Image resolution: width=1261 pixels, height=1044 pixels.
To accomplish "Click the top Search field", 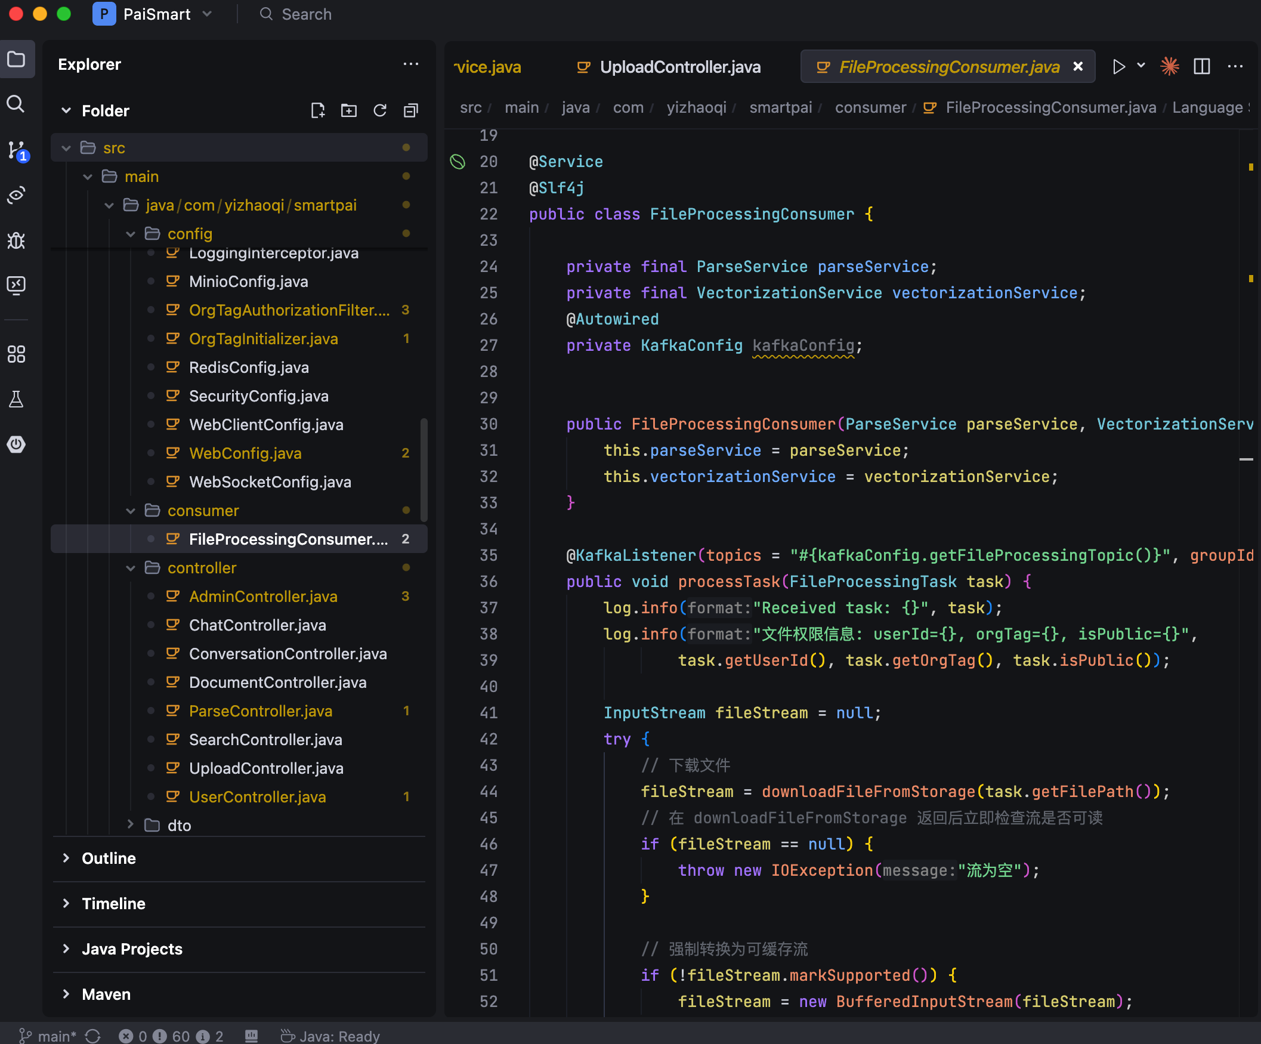I will pyautogui.click(x=306, y=14).
